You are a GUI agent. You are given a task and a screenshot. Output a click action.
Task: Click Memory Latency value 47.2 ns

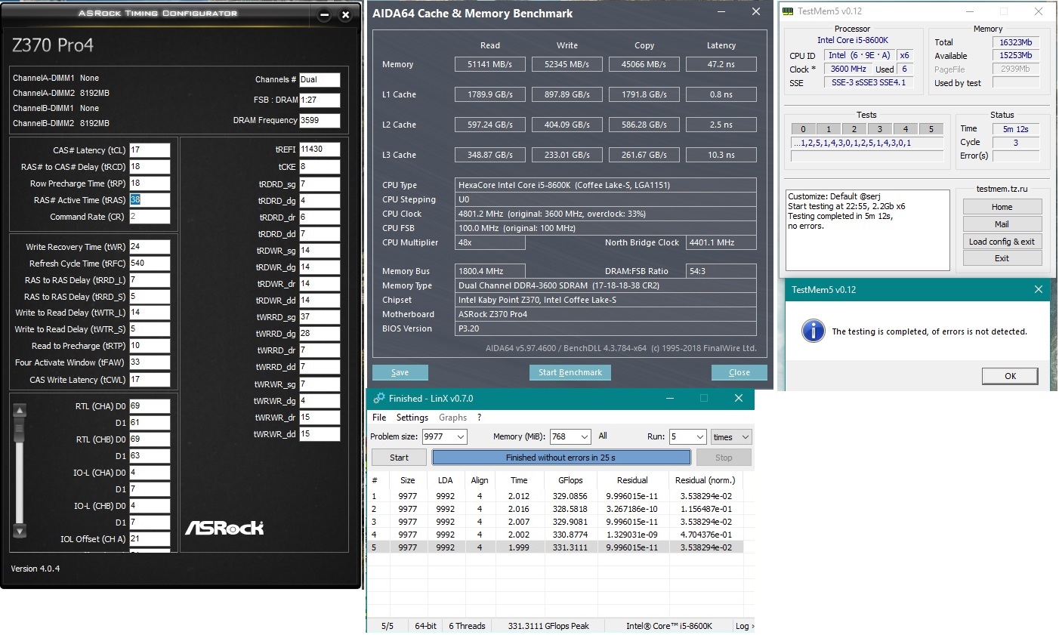721,64
